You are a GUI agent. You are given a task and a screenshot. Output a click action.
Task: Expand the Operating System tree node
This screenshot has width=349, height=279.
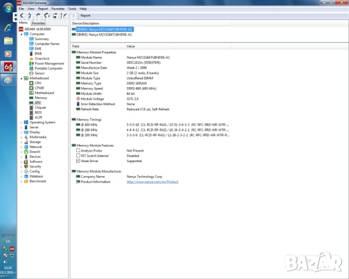tap(22, 123)
